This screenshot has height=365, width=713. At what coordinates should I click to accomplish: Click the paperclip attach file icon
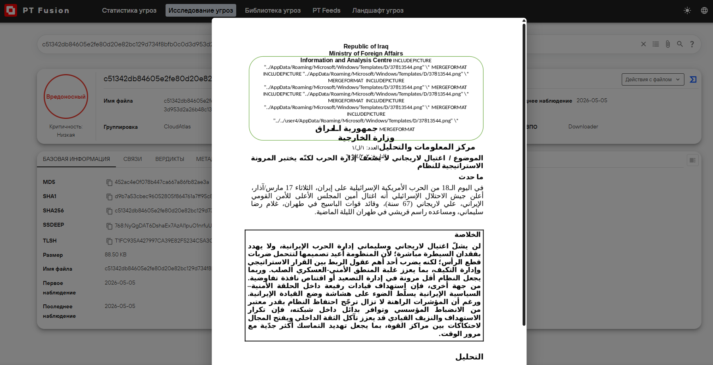[668, 44]
